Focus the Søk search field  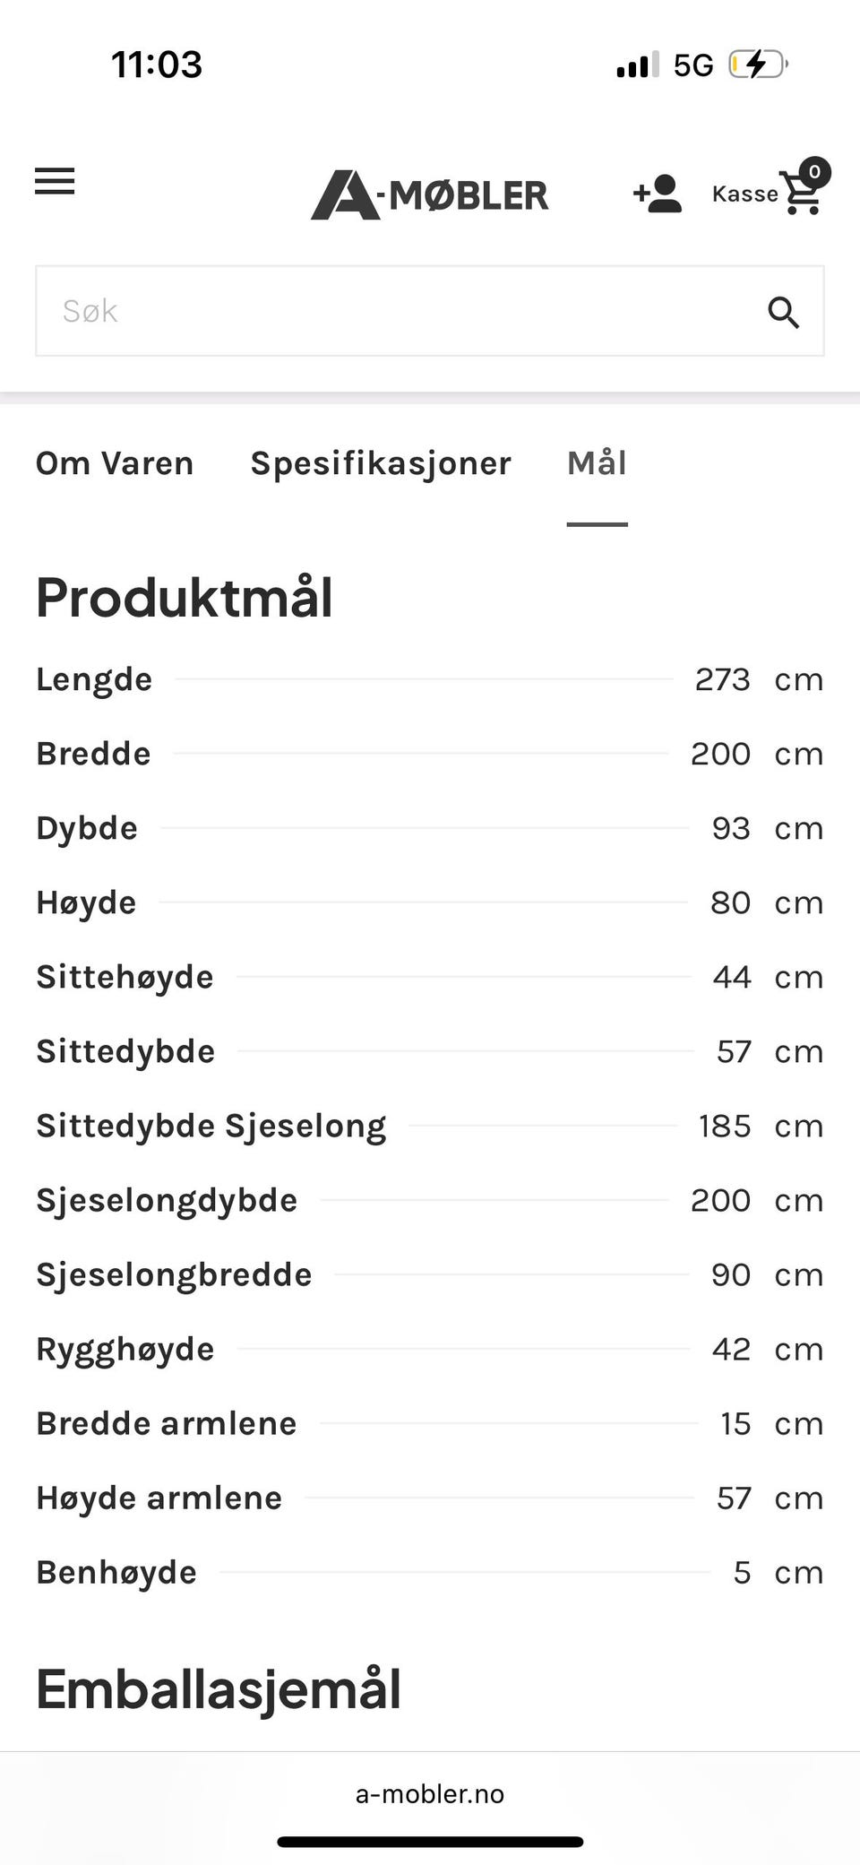[x=394, y=311]
